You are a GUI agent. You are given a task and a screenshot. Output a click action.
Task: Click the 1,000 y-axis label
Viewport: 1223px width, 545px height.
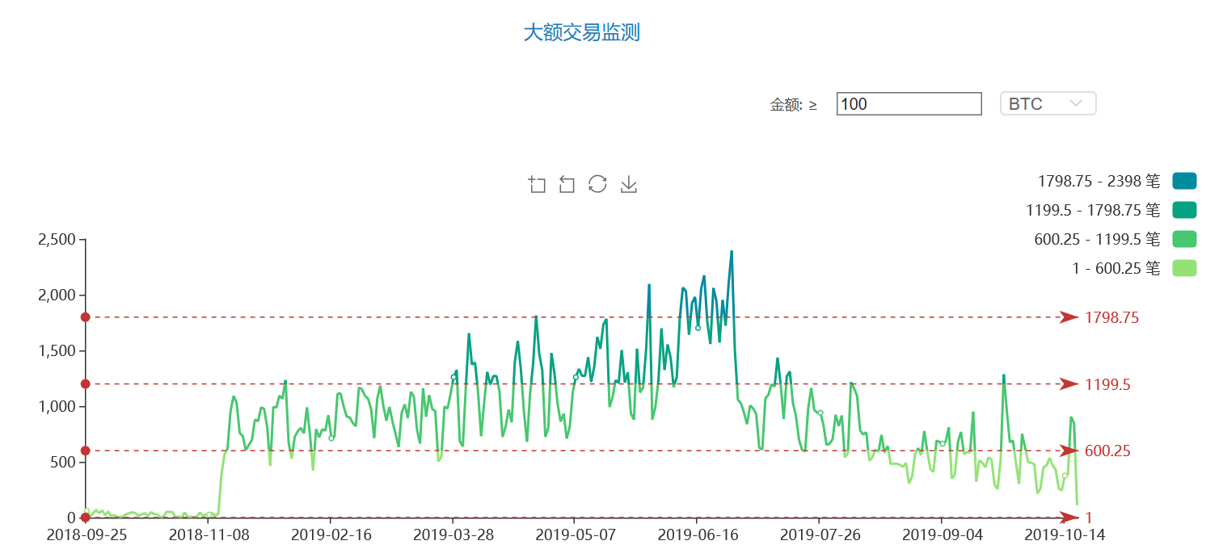coord(57,407)
